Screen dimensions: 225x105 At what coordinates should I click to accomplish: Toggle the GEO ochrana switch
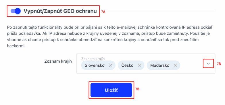(16, 11)
